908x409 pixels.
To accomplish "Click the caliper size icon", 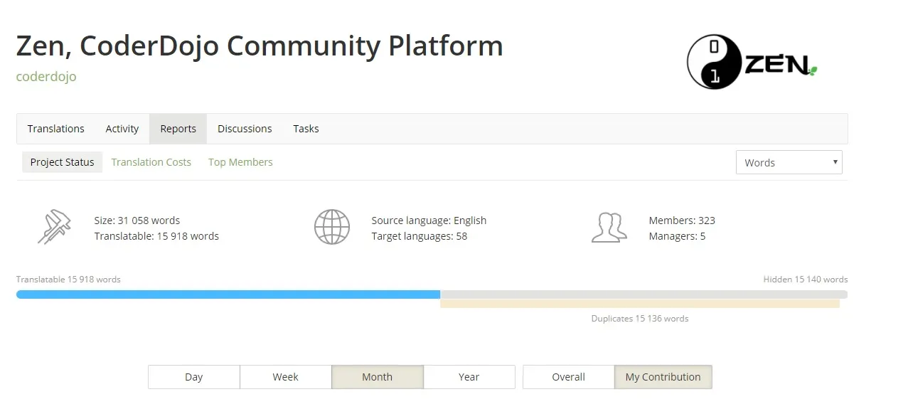I will click(x=54, y=227).
